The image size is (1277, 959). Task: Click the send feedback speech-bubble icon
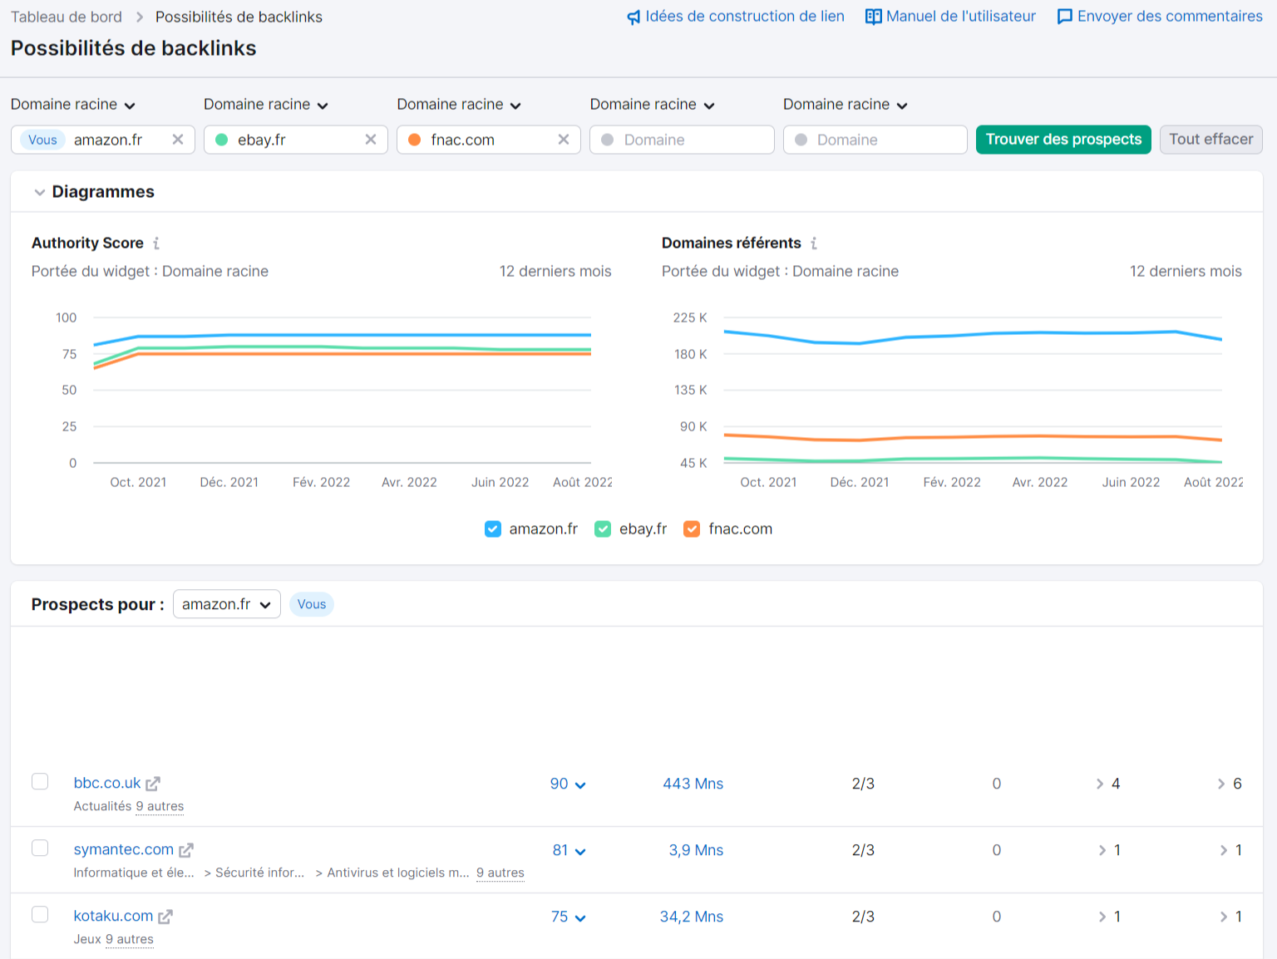click(x=1064, y=17)
